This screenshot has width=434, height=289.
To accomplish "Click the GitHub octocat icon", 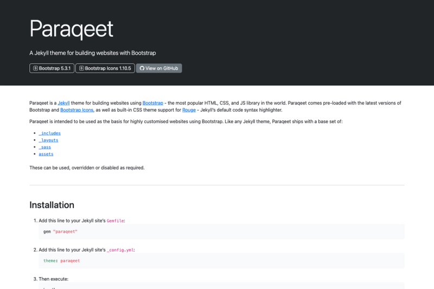I will click(x=142, y=68).
